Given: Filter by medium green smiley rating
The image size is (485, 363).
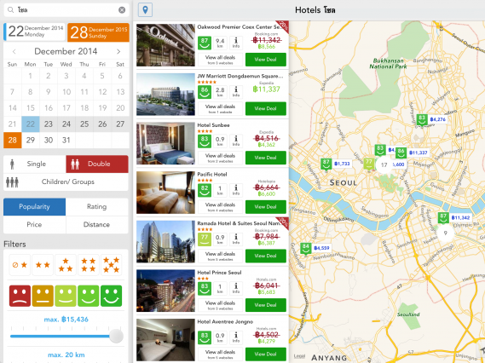Looking at the screenshot, I should pos(89,296).
